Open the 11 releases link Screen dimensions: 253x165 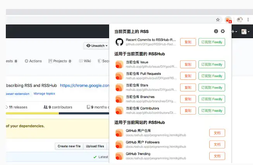tap(17, 107)
